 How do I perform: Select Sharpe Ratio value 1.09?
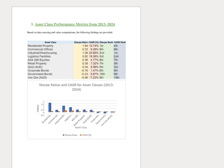point(85,53)
